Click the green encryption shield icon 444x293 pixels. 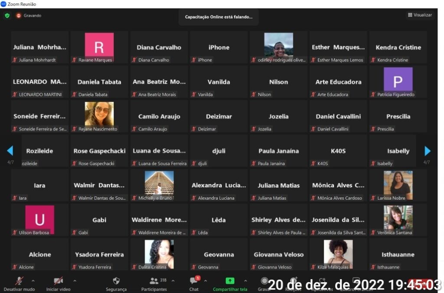point(7,15)
